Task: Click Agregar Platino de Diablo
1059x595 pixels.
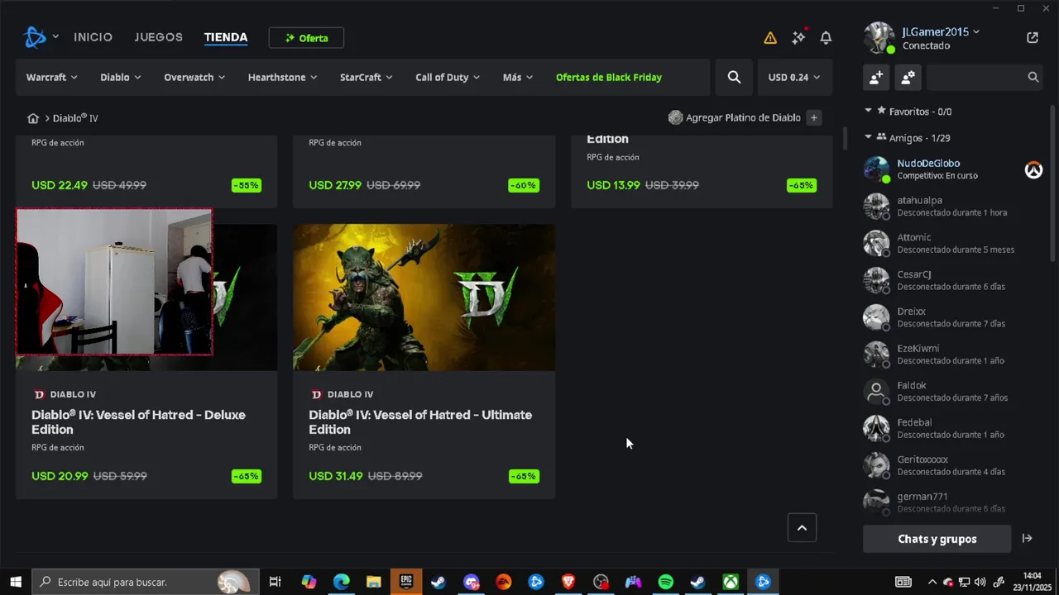Action: click(x=743, y=117)
